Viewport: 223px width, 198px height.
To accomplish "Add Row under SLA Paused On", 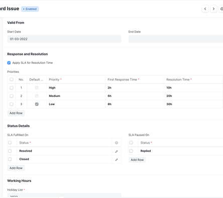I will tap(137, 160).
